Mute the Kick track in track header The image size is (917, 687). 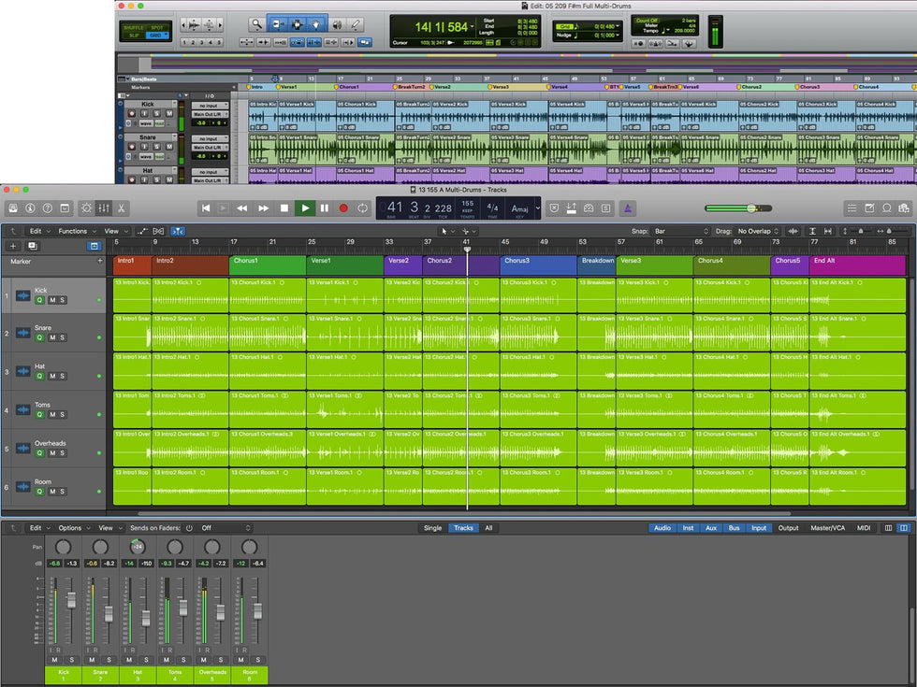[52, 300]
